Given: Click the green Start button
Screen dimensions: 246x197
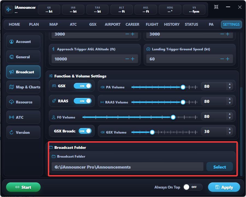Looking at the screenshot, I should [x=23, y=187].
